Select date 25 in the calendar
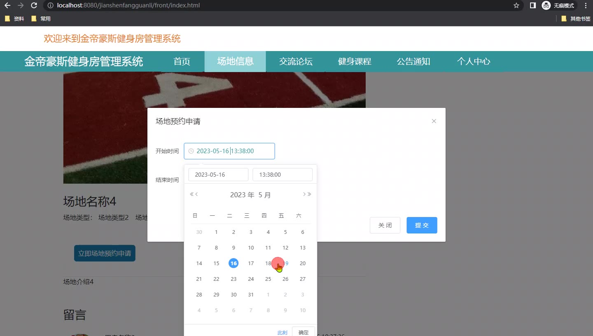Image resolution: width=593 pixels, height=336 pixels. point(268,279)
